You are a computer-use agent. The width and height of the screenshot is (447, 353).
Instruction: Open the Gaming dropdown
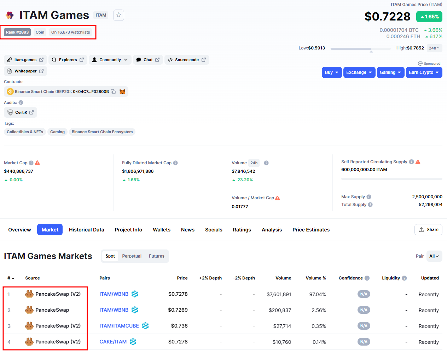390,72
